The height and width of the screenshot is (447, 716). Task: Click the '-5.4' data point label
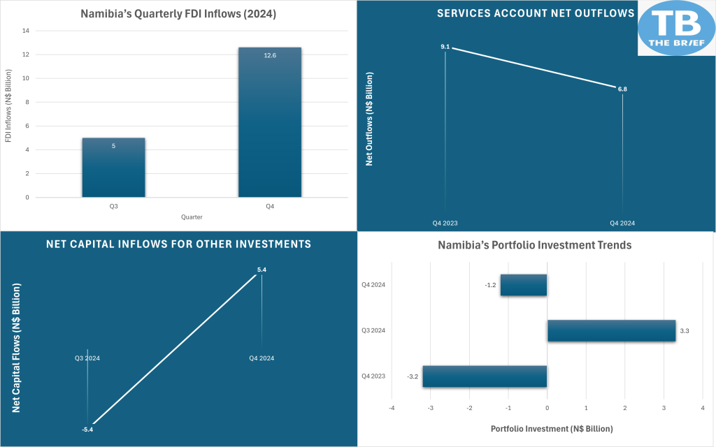tap(87, 430)
